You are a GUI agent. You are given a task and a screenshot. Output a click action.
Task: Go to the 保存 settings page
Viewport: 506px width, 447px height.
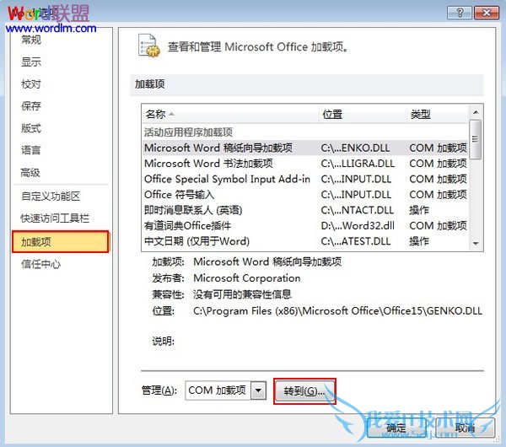[x=31, y=106]
